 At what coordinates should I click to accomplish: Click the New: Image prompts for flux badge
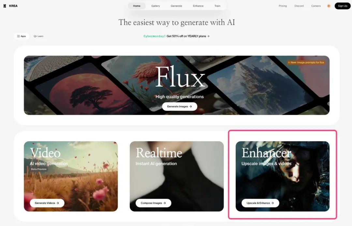point(306,62)
